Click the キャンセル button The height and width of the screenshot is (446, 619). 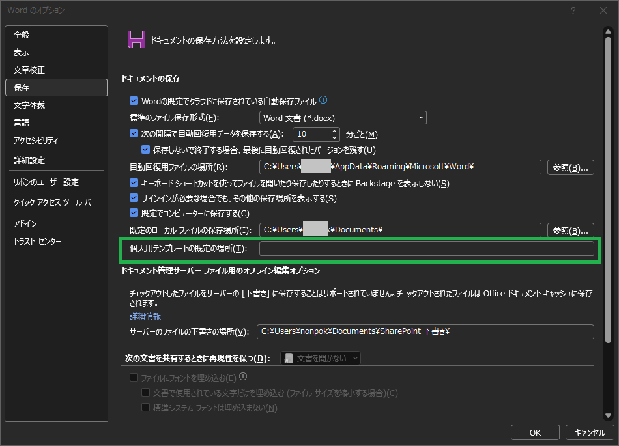(x=590, y=432)
